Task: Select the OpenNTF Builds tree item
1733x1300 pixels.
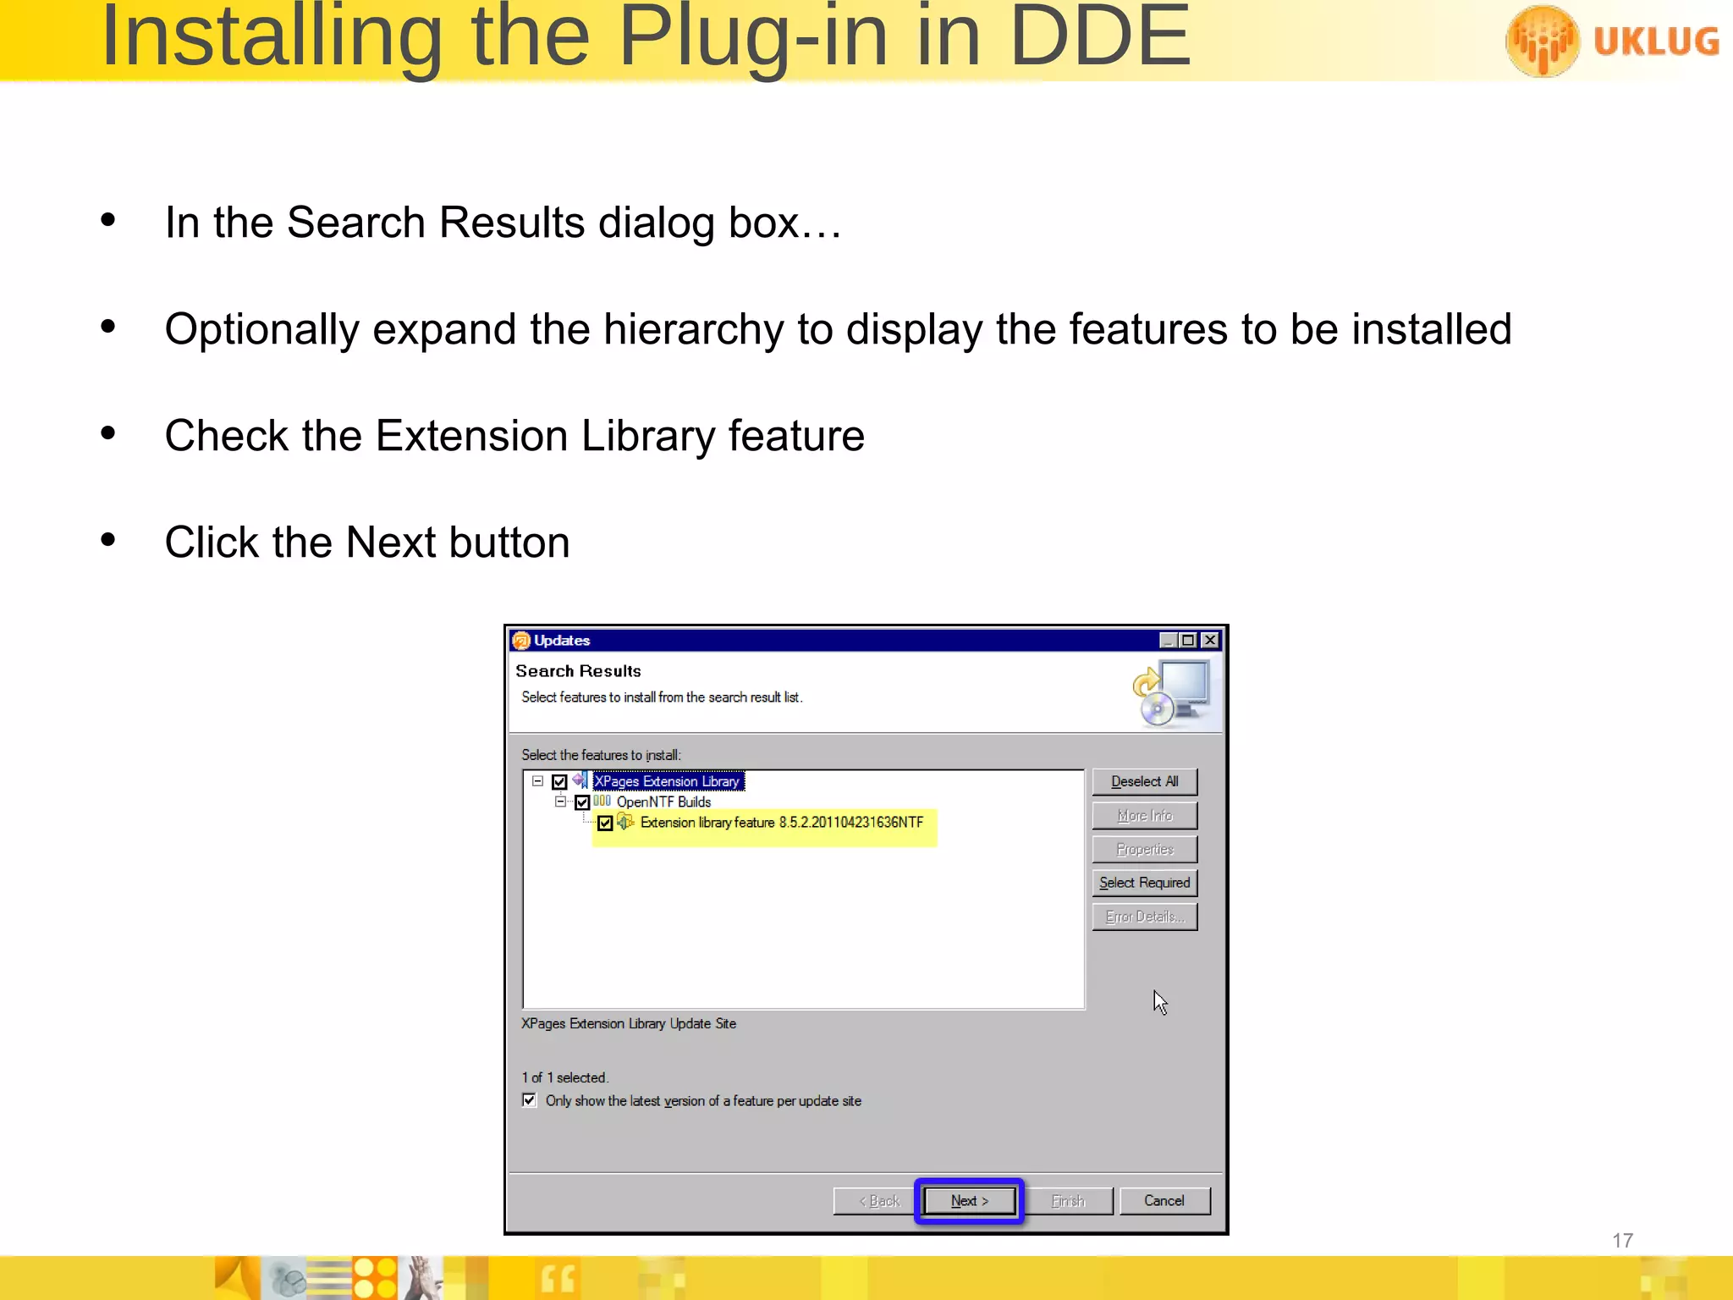Action: tap(663, 801)
